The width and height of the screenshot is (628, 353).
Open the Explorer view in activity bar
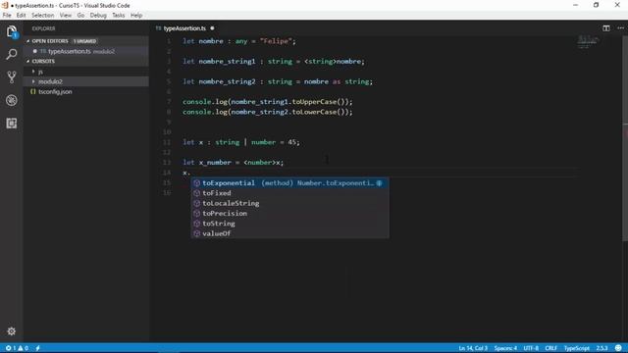tap(11, 31)
